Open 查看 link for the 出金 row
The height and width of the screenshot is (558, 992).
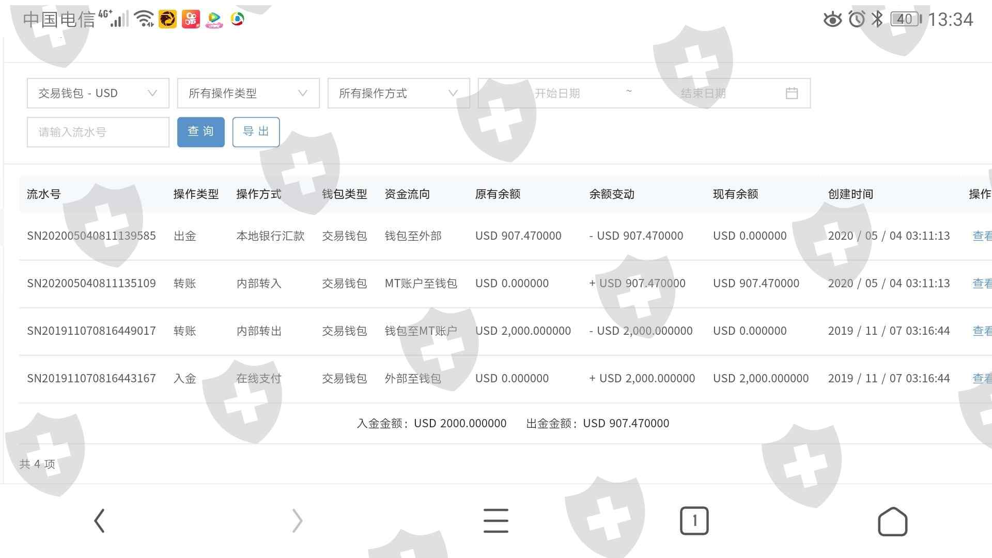tap(982, 236)
